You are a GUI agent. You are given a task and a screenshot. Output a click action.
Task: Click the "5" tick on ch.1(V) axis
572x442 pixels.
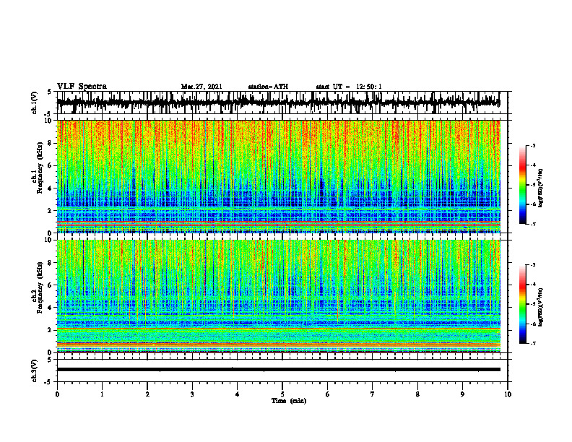[50, 92]
